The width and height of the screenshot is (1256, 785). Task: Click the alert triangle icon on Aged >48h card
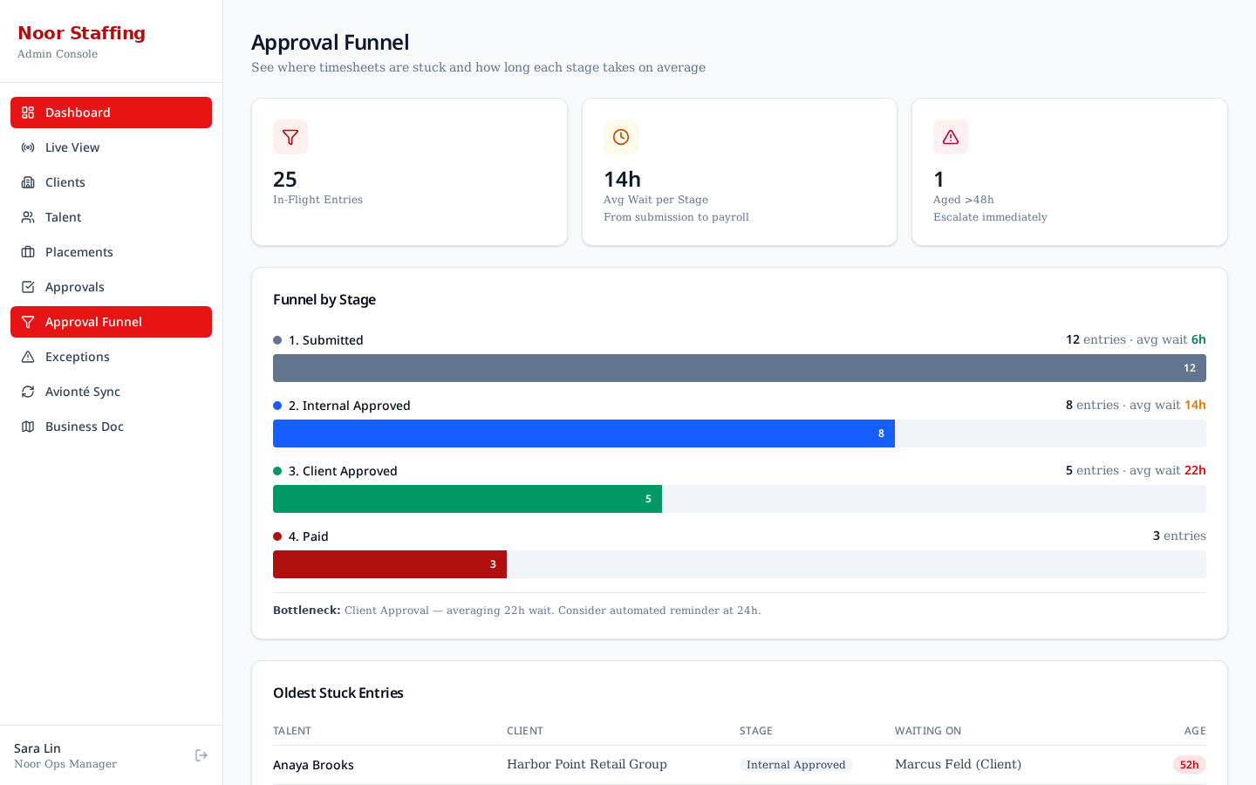point(951,137)
